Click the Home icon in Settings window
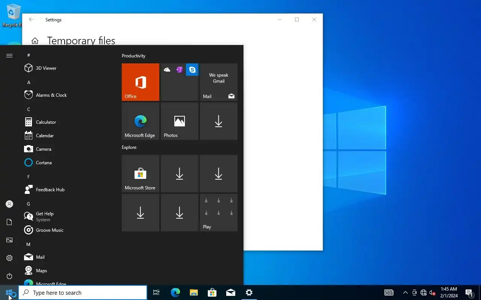481x300 pixels. pyautogui.click(x=35, y=40)
